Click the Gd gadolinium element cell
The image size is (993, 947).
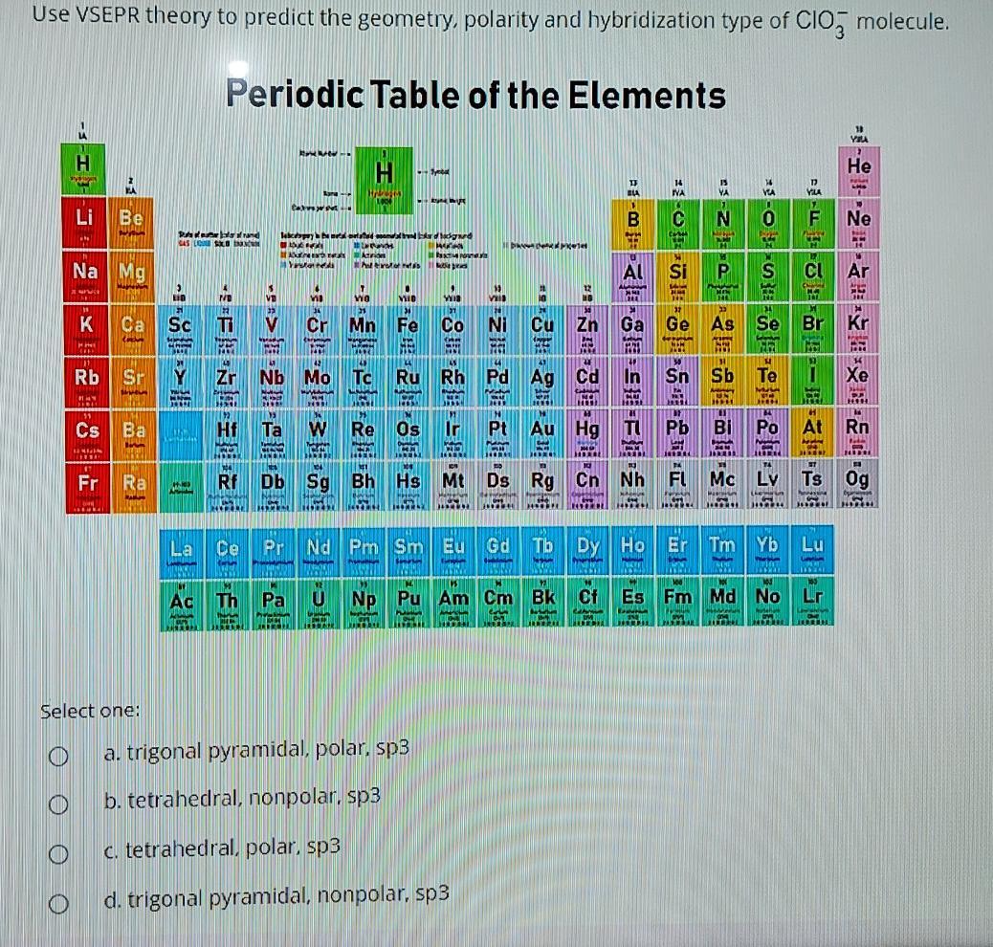[x=497, y=552]
